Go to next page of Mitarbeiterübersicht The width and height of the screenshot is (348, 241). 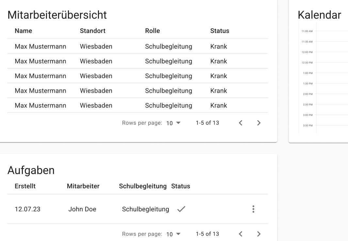click(x=259, y=123)
